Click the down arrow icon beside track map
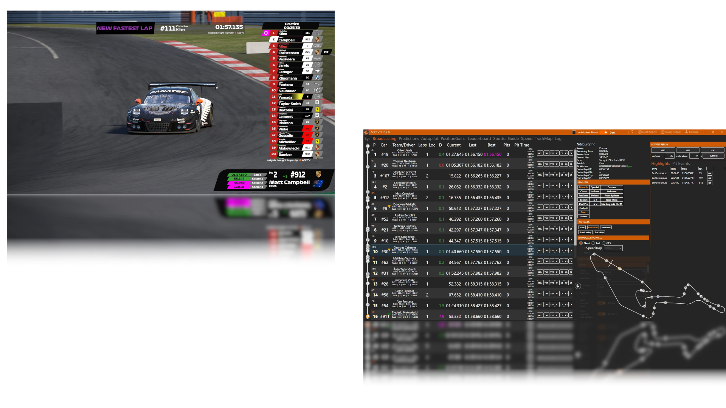Viewport: 726px width, 408px height. 578,286
